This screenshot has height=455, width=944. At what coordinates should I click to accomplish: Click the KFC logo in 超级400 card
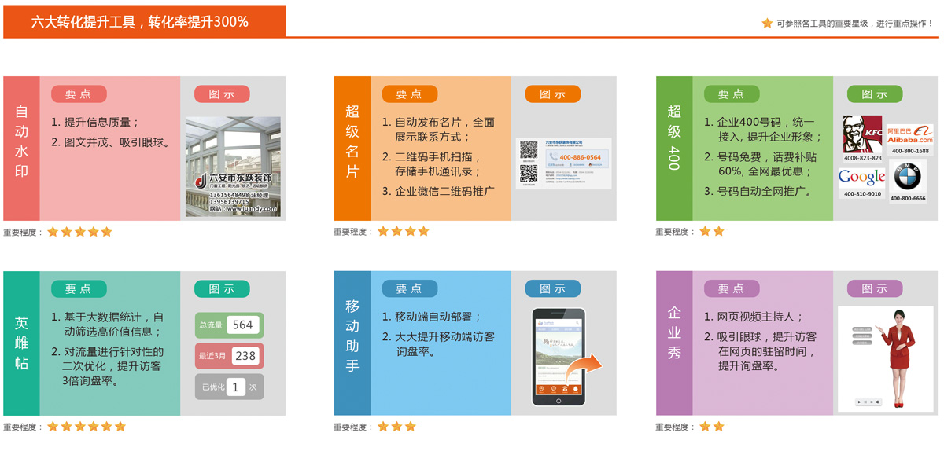[x=862, y=134]
